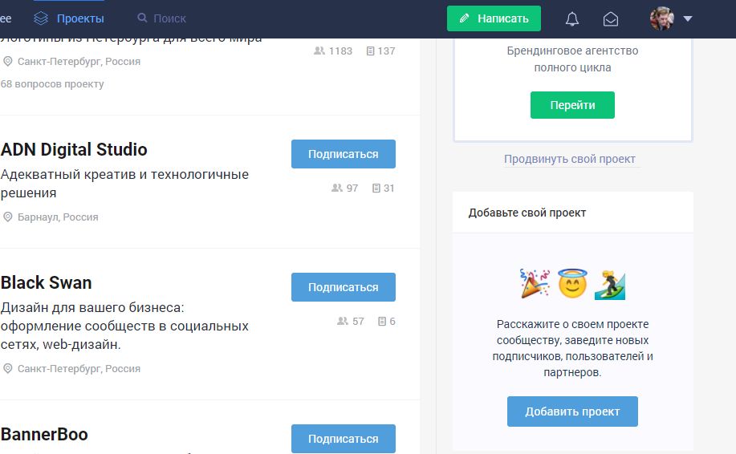Click posts icon next to 137
Image resolution: width=736 pixels, height=454 pixels.
[370, 51]
